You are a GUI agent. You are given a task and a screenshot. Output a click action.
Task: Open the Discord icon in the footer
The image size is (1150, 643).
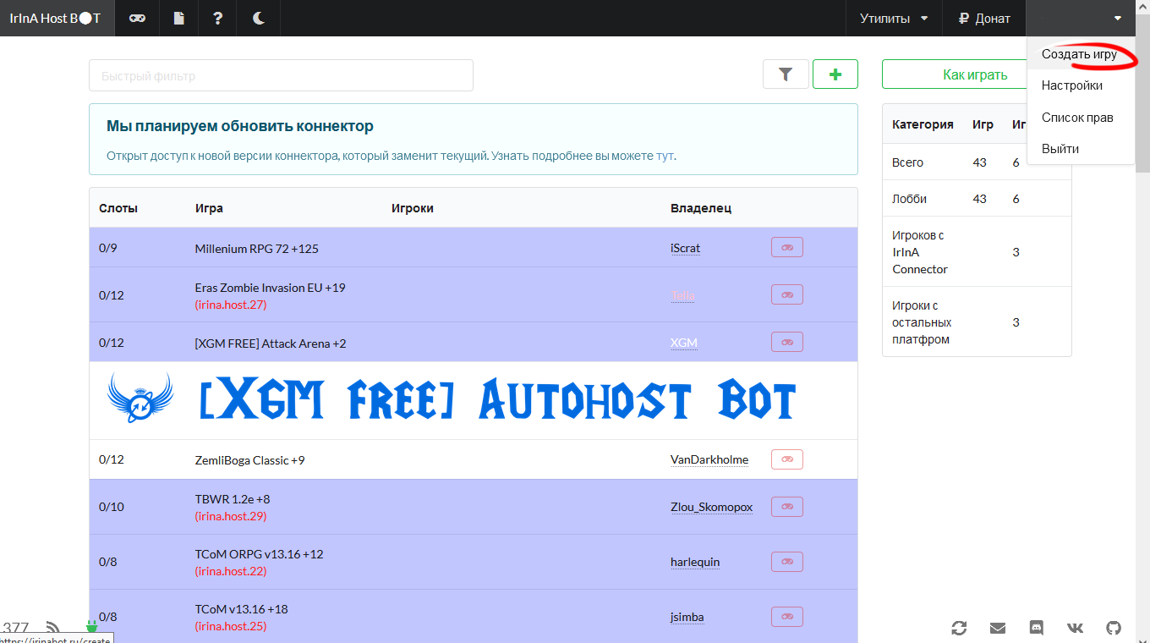tap(1037, 628)
